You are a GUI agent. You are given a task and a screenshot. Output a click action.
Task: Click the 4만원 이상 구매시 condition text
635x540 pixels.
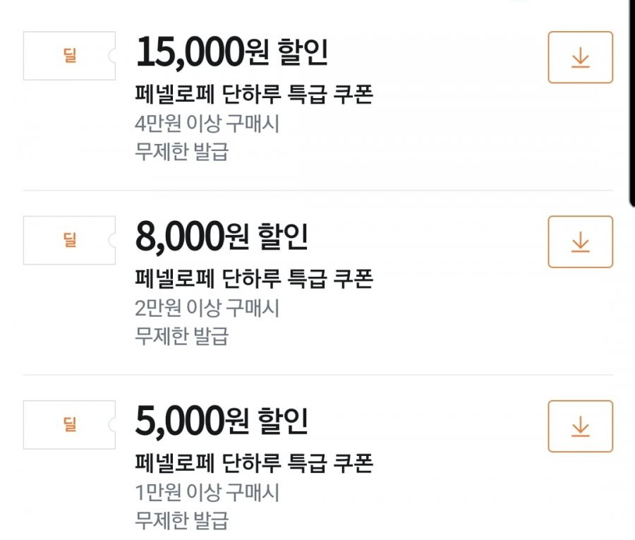(x=207, y=123)
